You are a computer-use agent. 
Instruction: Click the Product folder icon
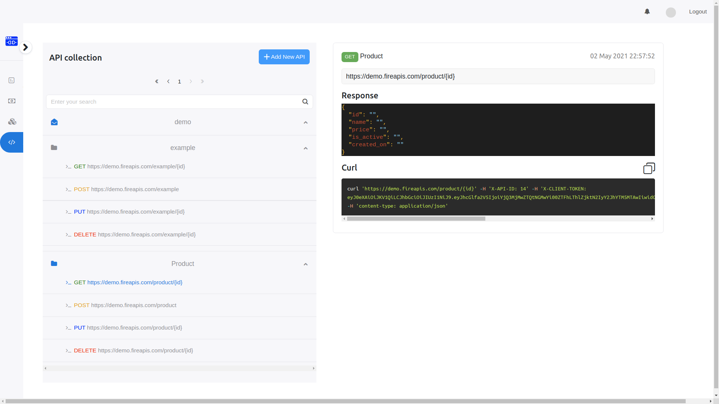pyautogui.click(x=54, y=264)
